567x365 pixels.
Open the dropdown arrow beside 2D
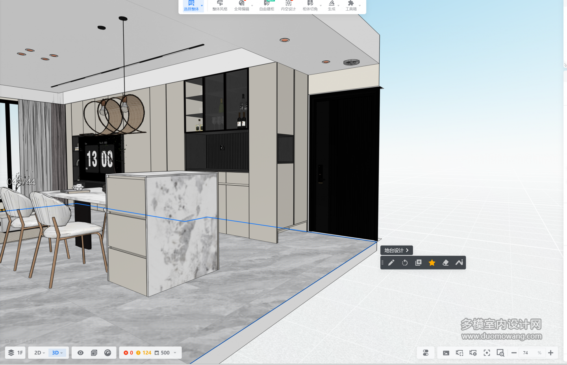tap(44, 353)
